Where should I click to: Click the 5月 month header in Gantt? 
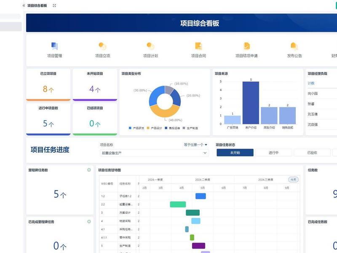(203, 188)
